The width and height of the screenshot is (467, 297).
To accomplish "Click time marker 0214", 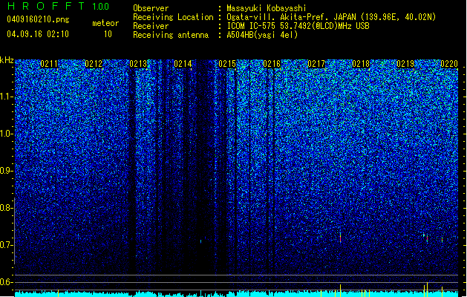I will [x=183, y=64].
